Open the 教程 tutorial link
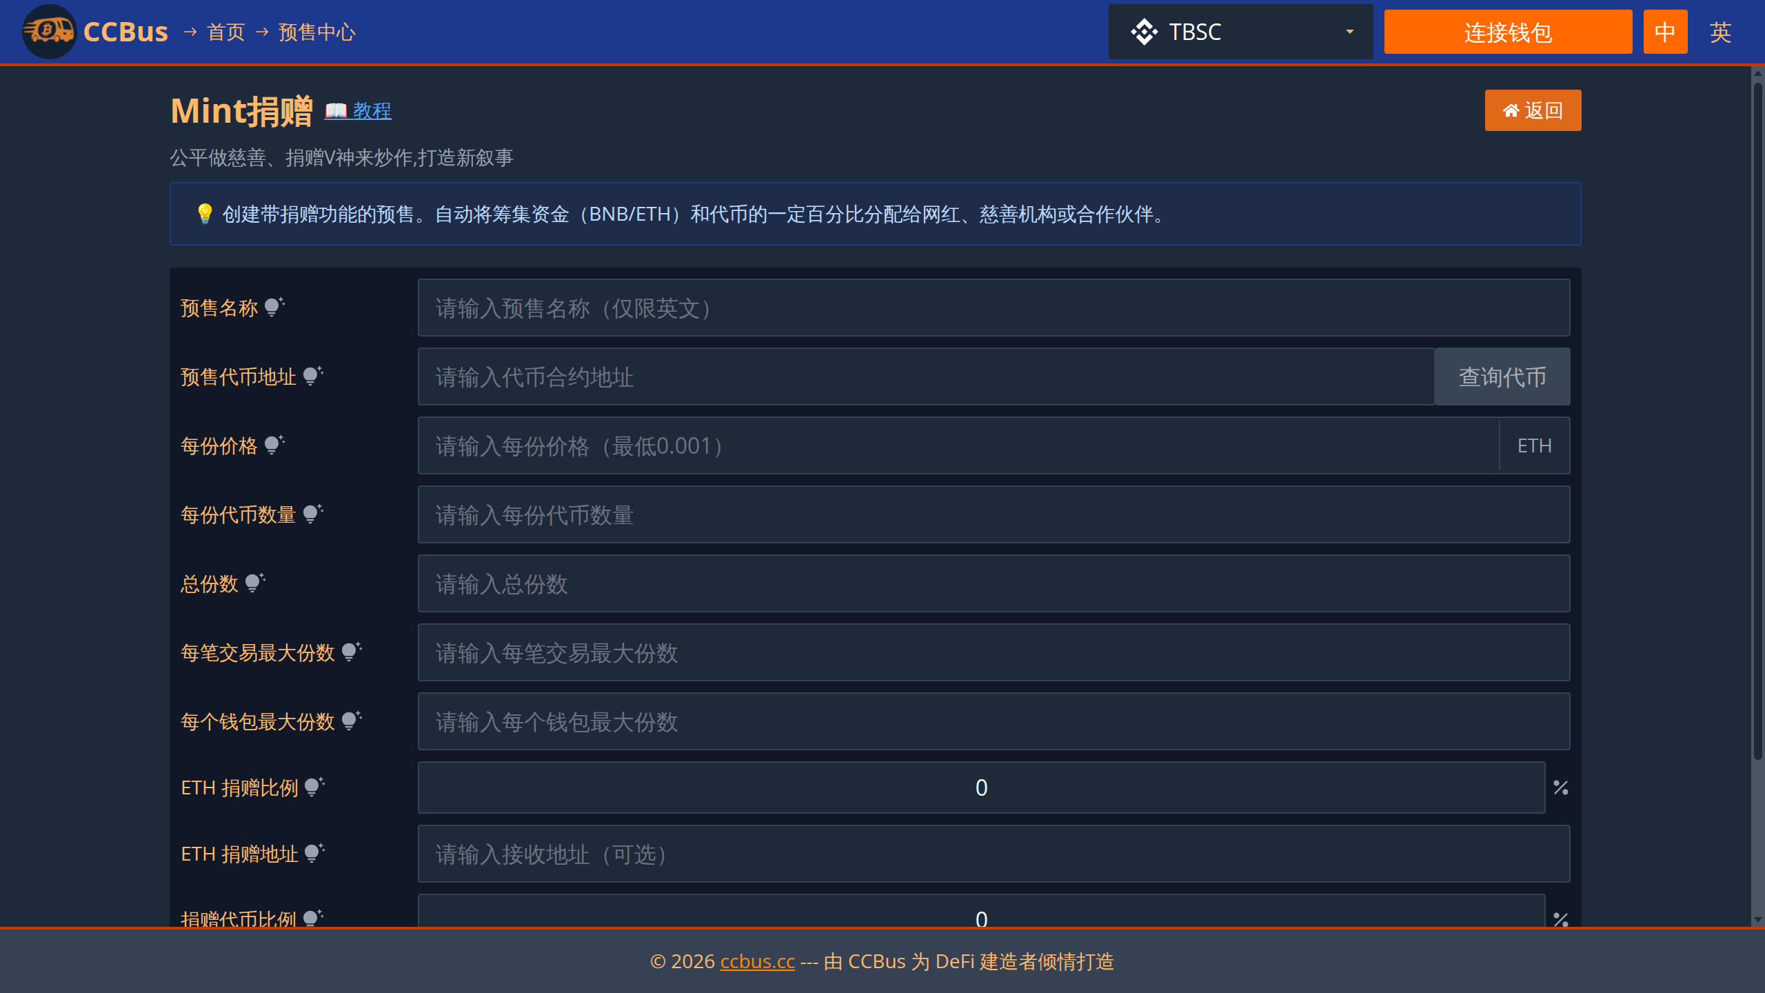This screenshot has width=1765, height=993. point(371,110)
